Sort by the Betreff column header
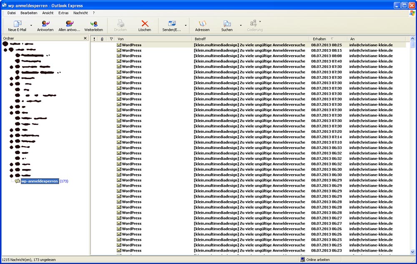 point(250,39)
